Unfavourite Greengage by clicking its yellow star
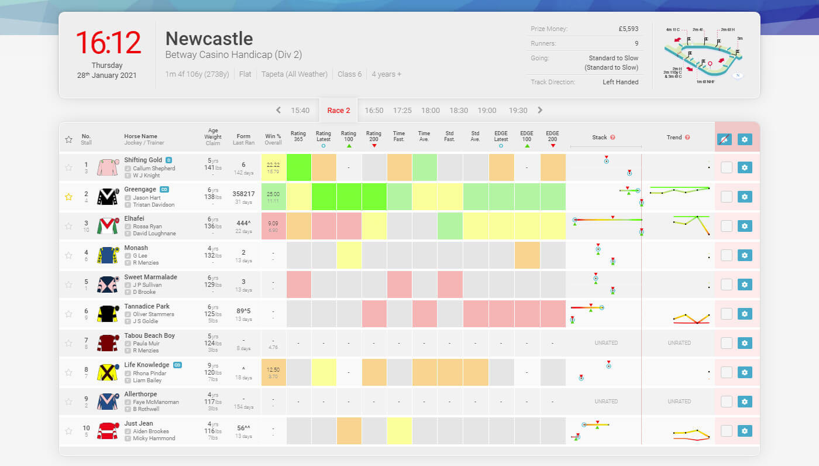 [x=68, y=197]
